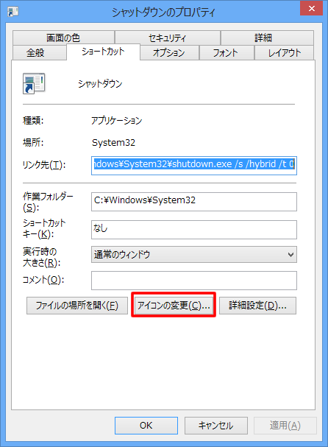Click the title bar window icon
The image size is (328, 447).
[x=13, y=12]
